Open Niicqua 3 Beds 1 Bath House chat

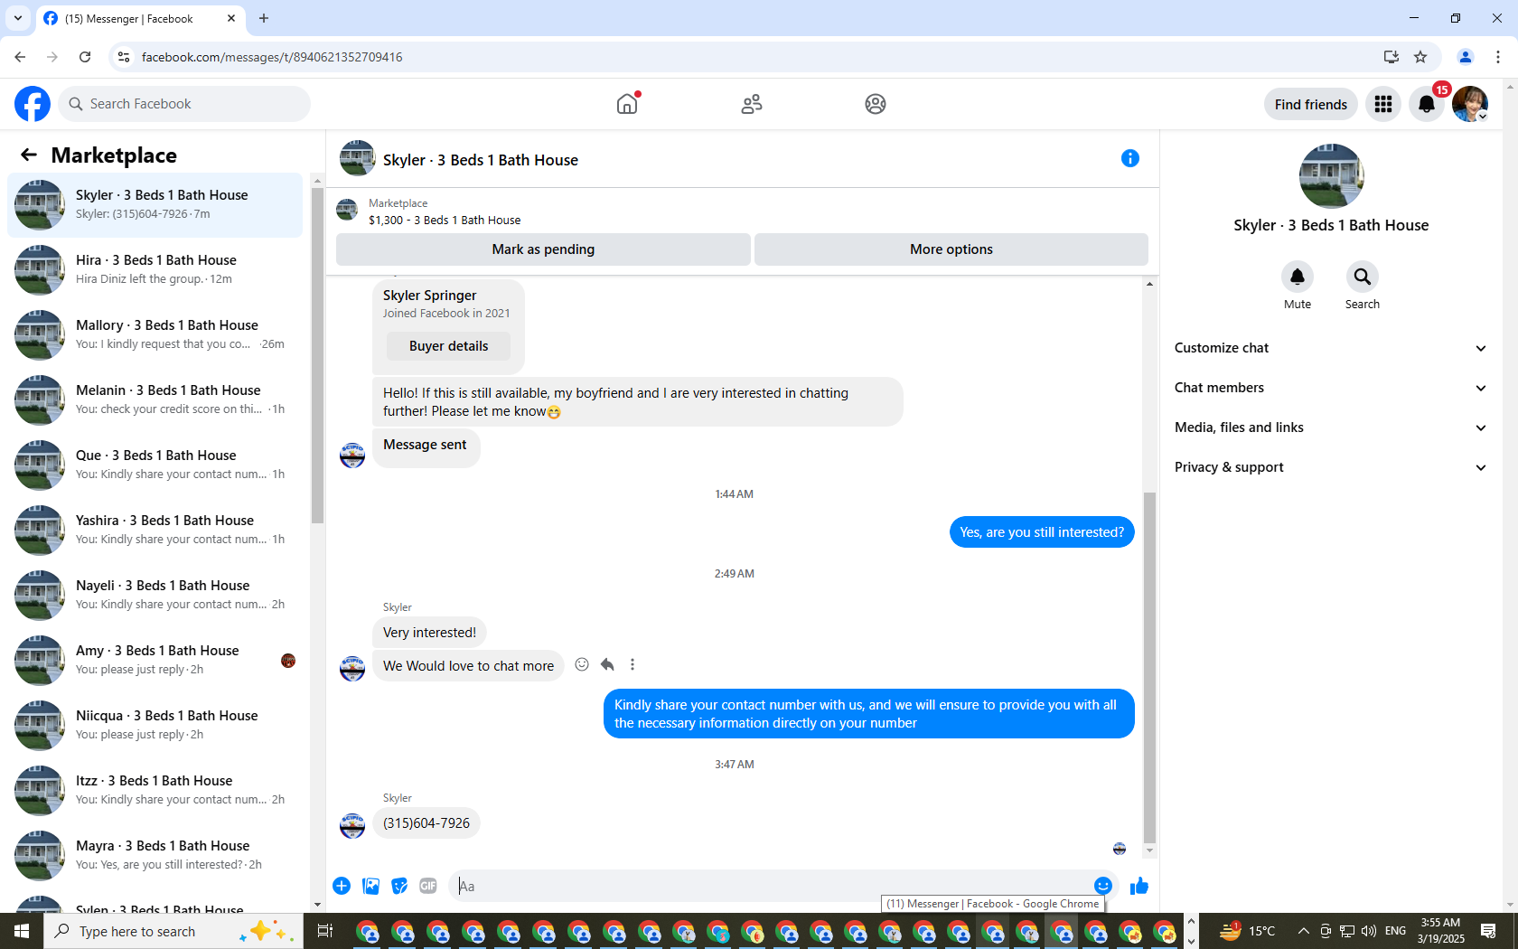pos(155,726)
